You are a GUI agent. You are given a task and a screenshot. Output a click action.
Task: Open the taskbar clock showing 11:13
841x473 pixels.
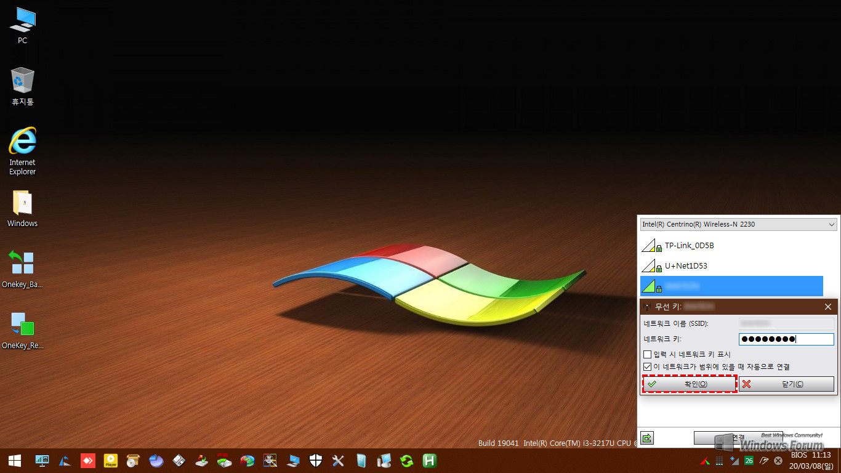[x=812, y=461]
